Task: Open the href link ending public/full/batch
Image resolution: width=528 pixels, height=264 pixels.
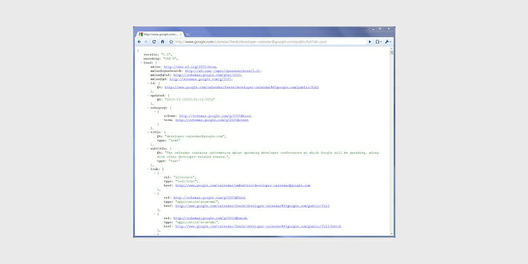Action: click(x=258, y=227)
